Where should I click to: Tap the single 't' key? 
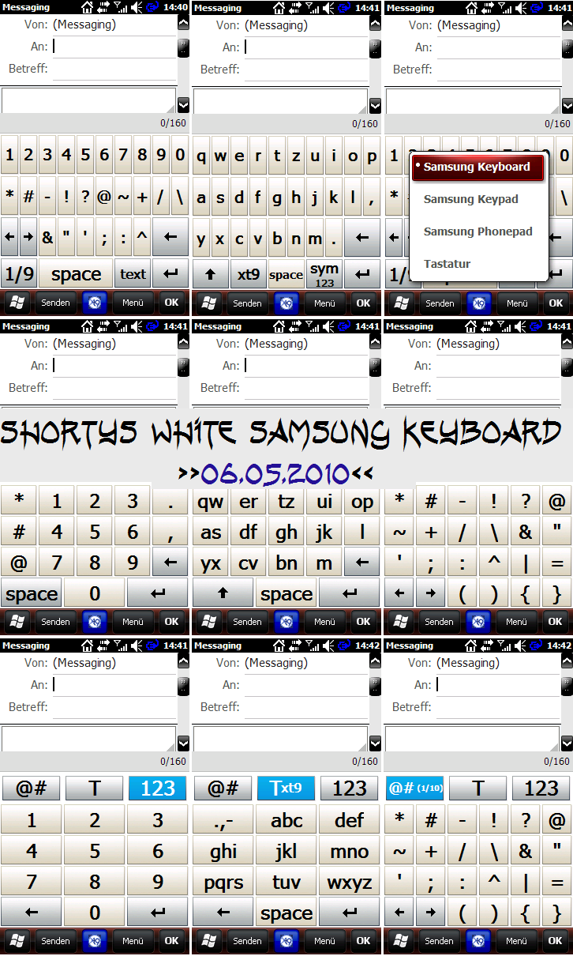[x=277, y=156]
